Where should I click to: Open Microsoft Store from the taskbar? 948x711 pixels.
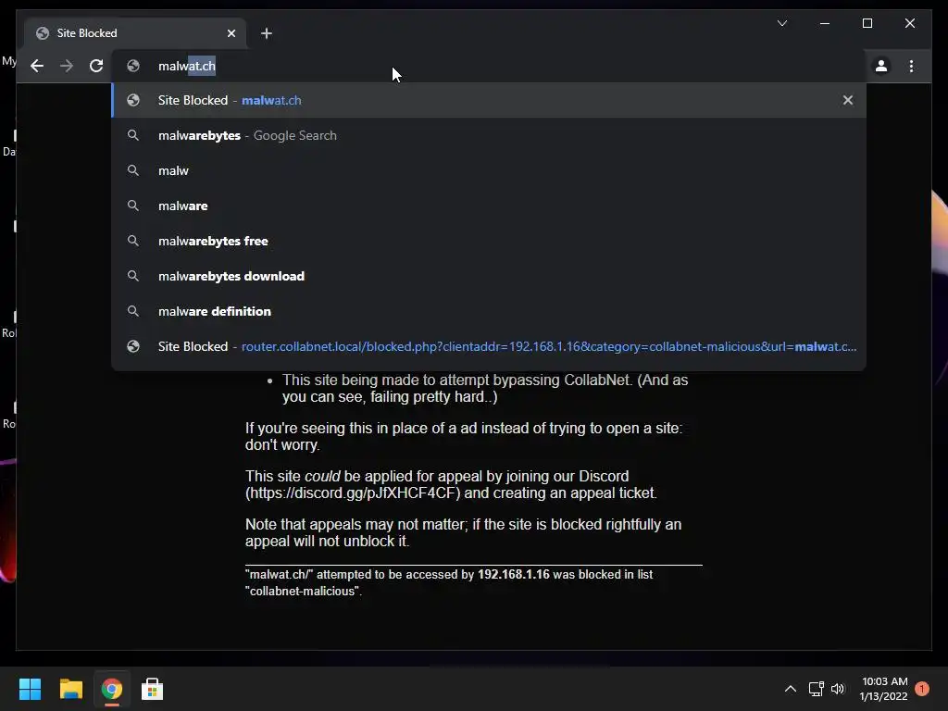point(152,689)
